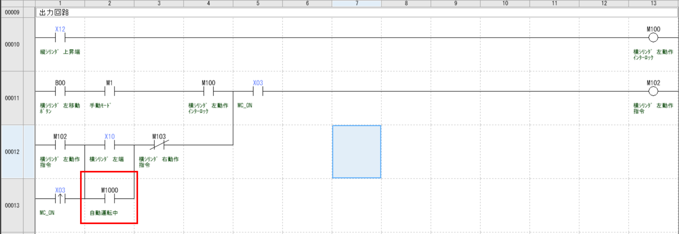Select the highlighted blue cell in column 7
Screen dimensions: 679x234
tap(356, 152)
